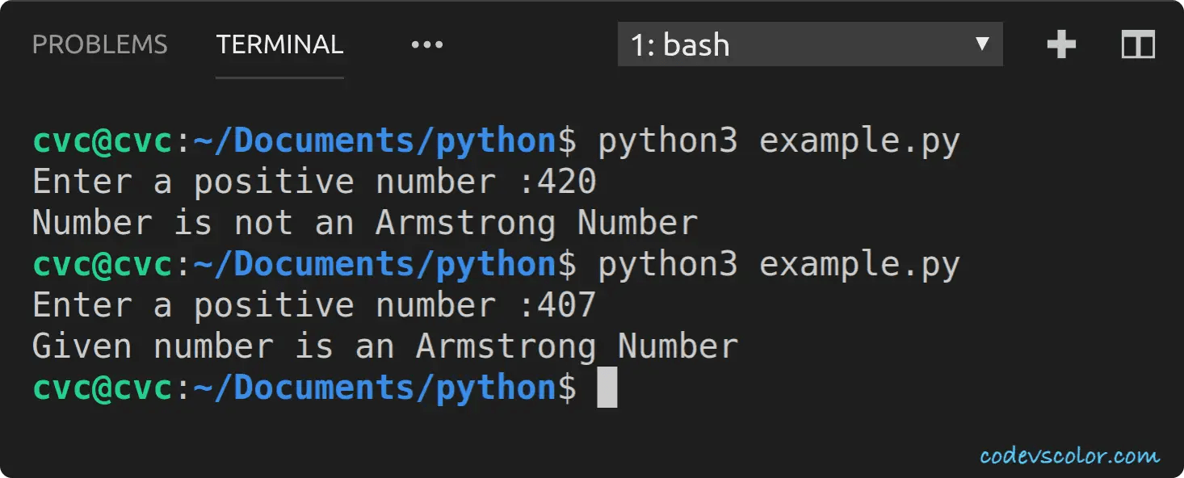
Task: Click the add terminal icon near the top right
Action: (1060, 44)
